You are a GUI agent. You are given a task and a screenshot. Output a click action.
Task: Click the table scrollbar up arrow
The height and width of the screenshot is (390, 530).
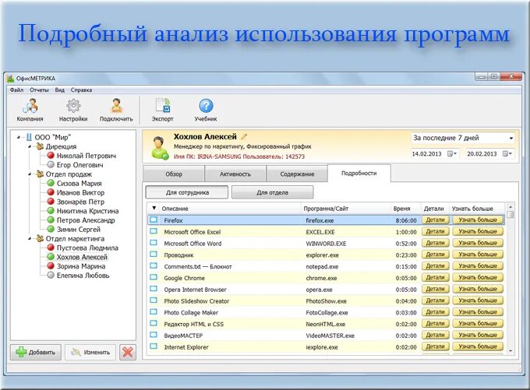(511, 206)
